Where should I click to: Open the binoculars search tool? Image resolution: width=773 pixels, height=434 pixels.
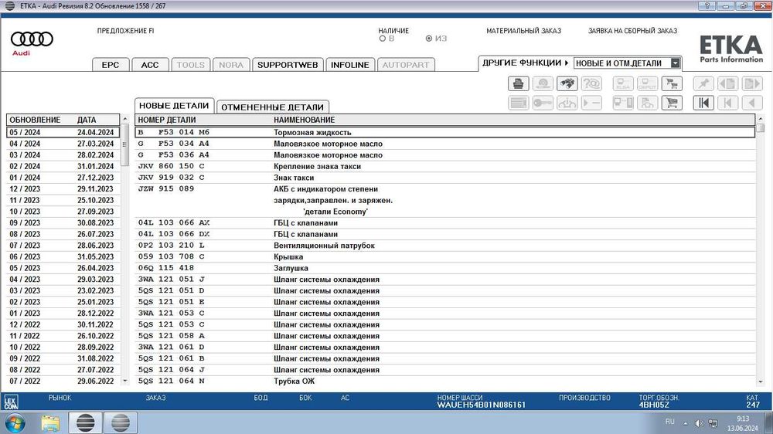[567, 83]
